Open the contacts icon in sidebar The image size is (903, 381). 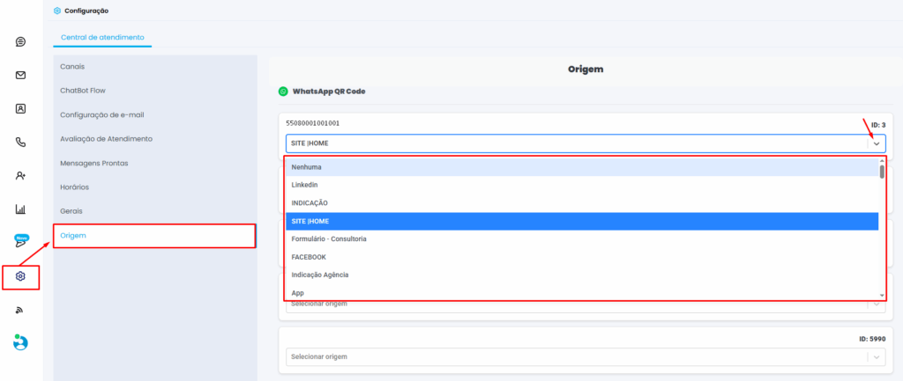pyautogui.click(x=20, y=108)
